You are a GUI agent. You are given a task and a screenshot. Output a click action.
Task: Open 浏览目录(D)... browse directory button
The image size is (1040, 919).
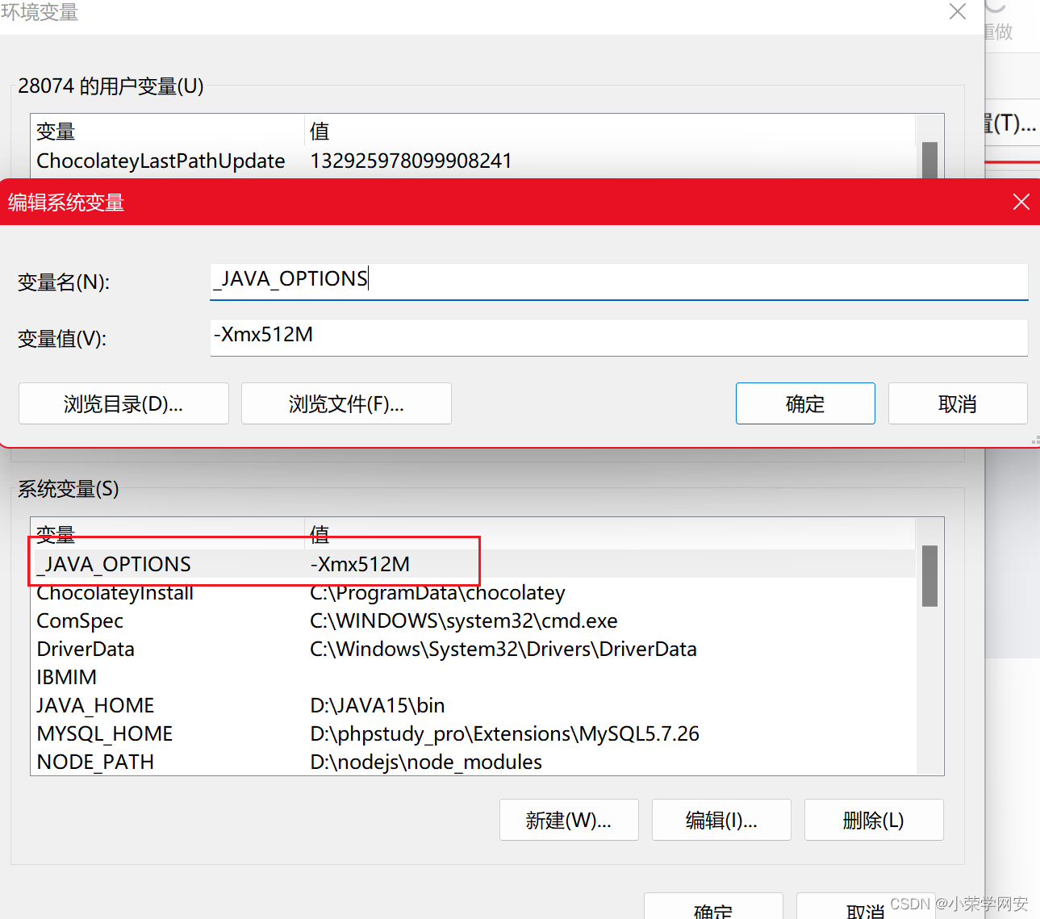tap(123, 403)
